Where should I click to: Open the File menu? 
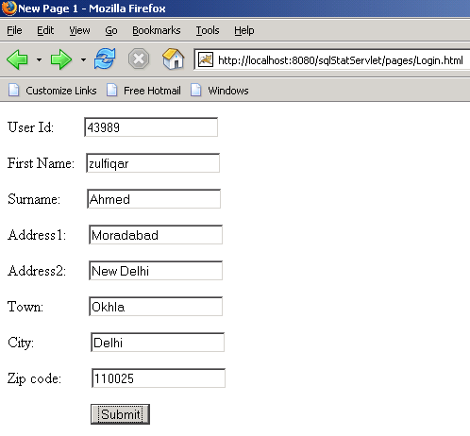click(14, 30)
